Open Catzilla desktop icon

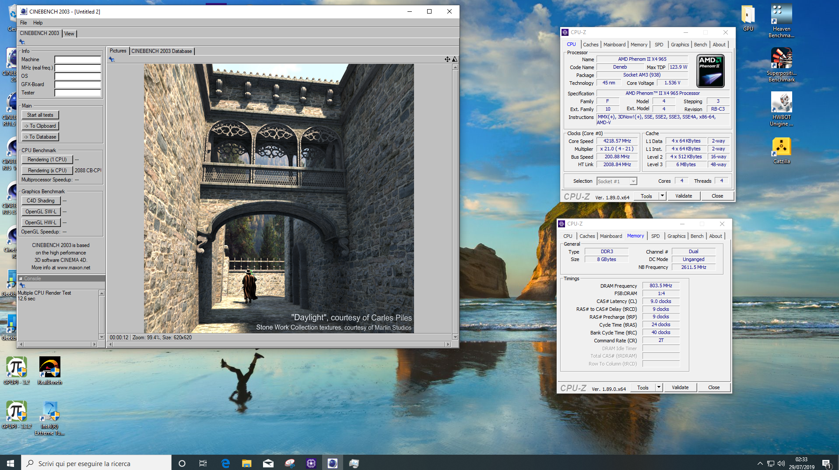(781, 151)
